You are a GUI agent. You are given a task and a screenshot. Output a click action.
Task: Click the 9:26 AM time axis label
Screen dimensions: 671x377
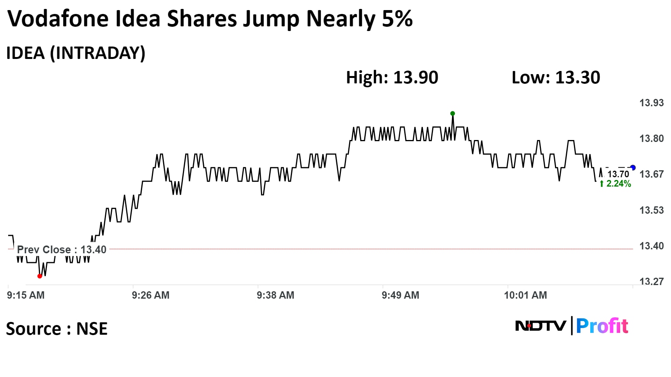(151, 295)
